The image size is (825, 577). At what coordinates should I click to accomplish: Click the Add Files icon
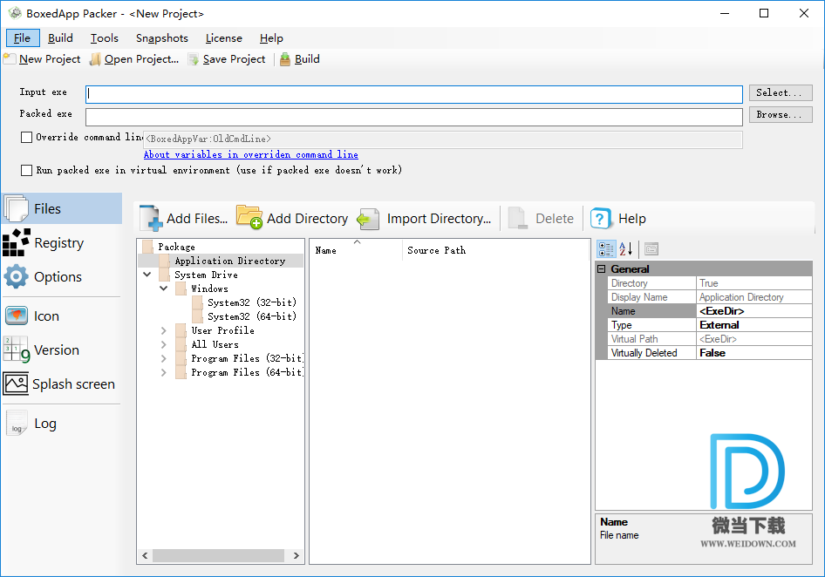tap(151, 218)
